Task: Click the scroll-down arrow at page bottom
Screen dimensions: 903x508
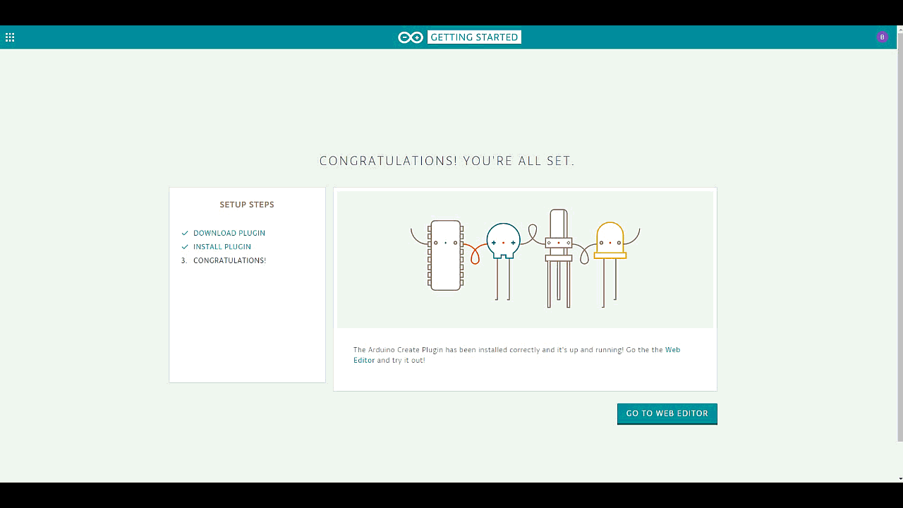Action: [x=899, y=478]
